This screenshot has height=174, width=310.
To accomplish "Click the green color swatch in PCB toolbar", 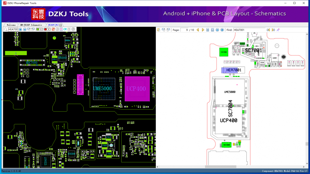I will coord(38,29).
